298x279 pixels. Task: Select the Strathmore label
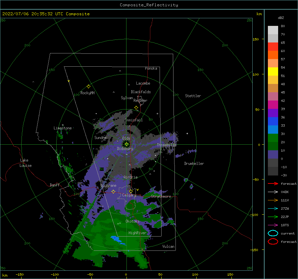[161, 196]
